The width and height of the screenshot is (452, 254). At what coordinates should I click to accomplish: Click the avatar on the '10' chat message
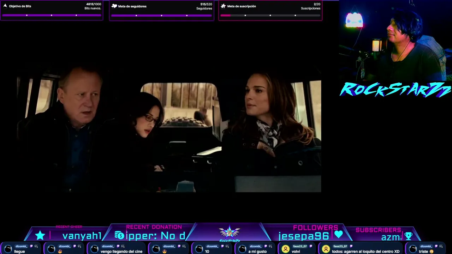(x=199, y=249)
